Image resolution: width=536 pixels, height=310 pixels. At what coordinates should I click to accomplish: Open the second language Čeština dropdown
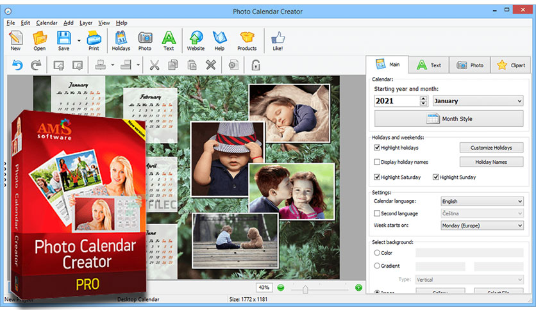482,213
